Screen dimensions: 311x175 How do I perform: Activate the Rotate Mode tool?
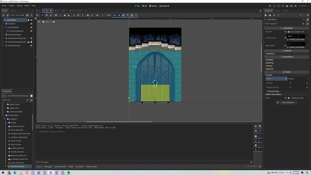point(47,15)
